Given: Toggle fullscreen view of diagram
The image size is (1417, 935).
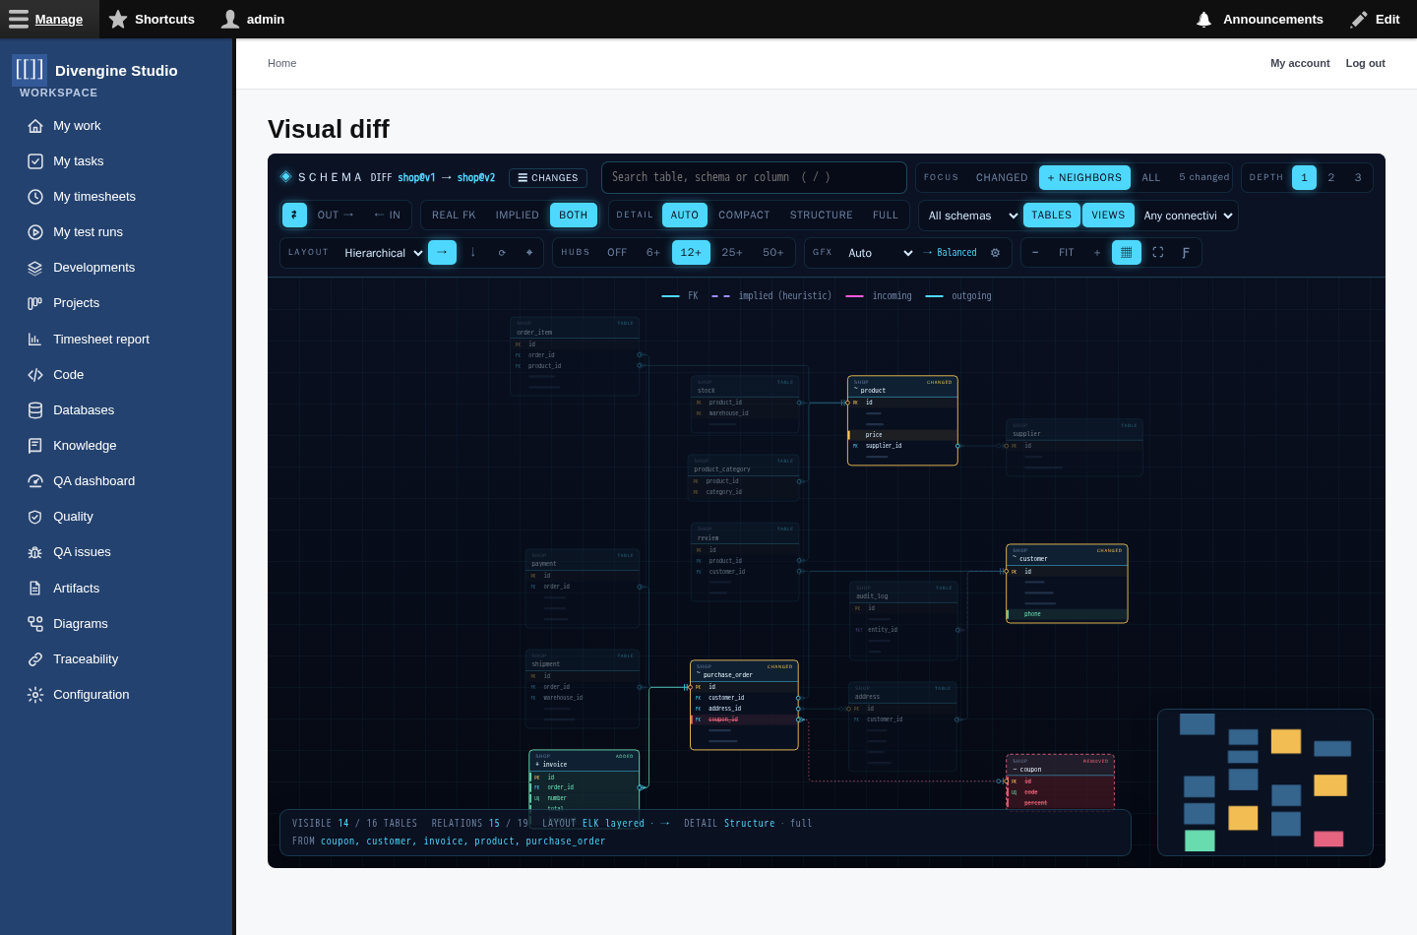Looking at the screenshot, I should 1158,253.
